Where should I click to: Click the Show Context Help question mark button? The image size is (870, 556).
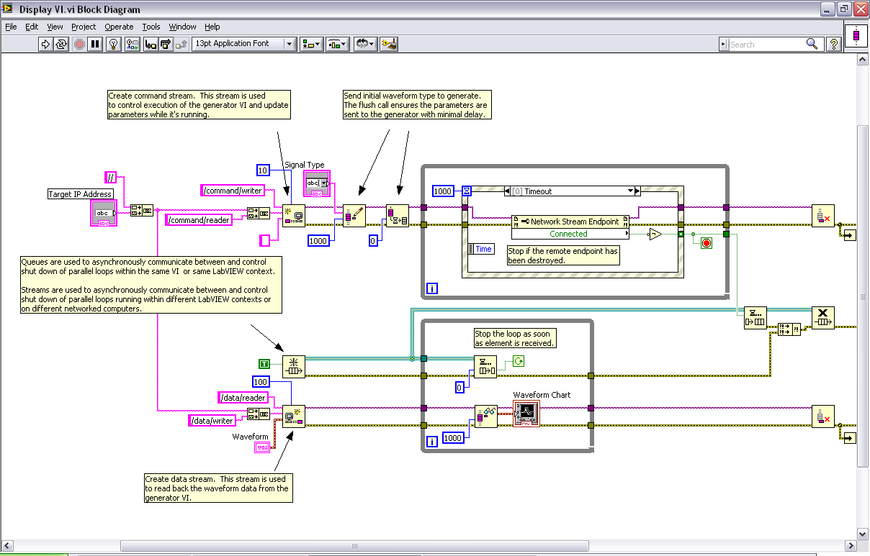click(x=833, y=44)
